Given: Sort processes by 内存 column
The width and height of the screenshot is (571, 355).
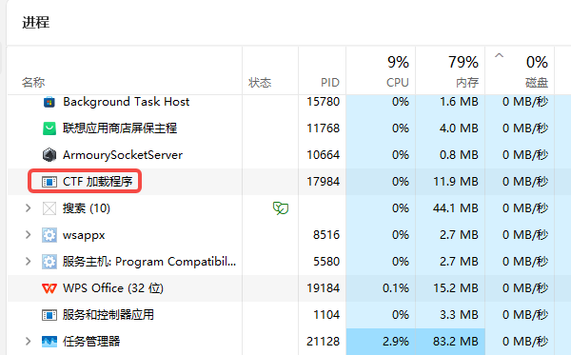Looking at the screenshot, I should (467, 83).
